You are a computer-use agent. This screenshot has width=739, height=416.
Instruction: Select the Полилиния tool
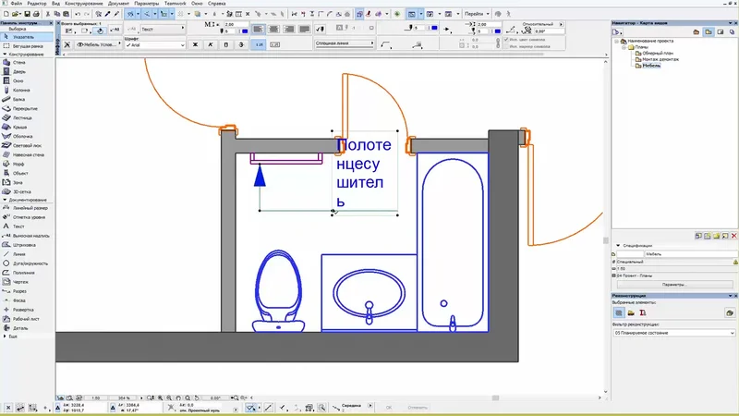23,273
